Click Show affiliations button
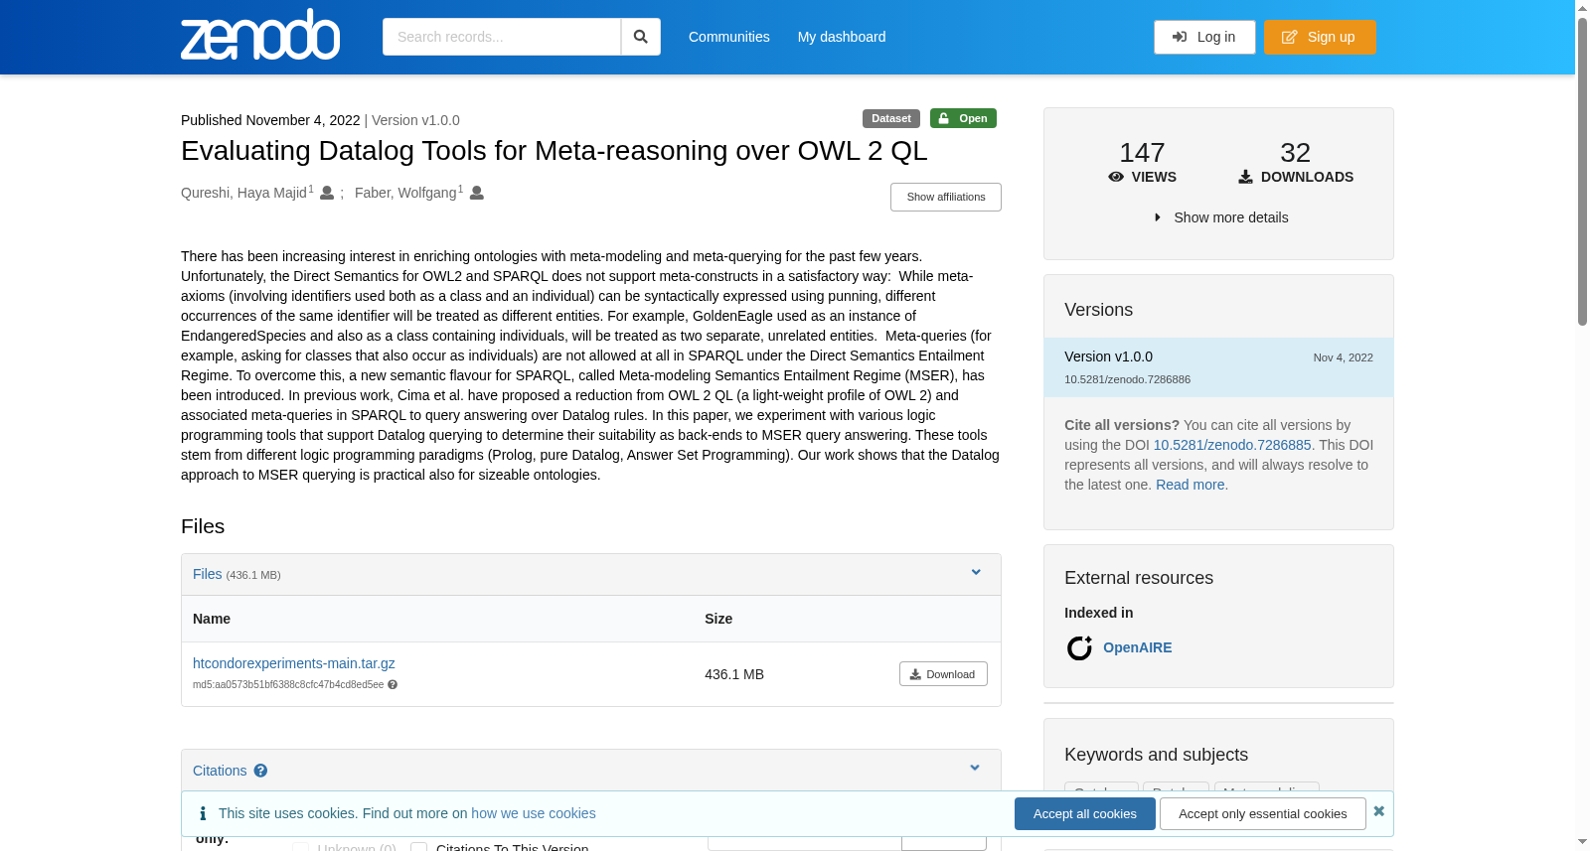 click(946, 197)
